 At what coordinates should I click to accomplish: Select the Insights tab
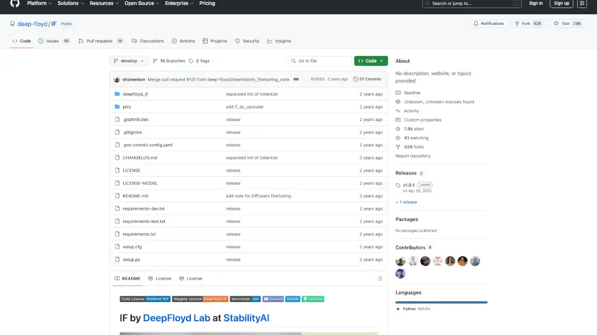point(279,41)
